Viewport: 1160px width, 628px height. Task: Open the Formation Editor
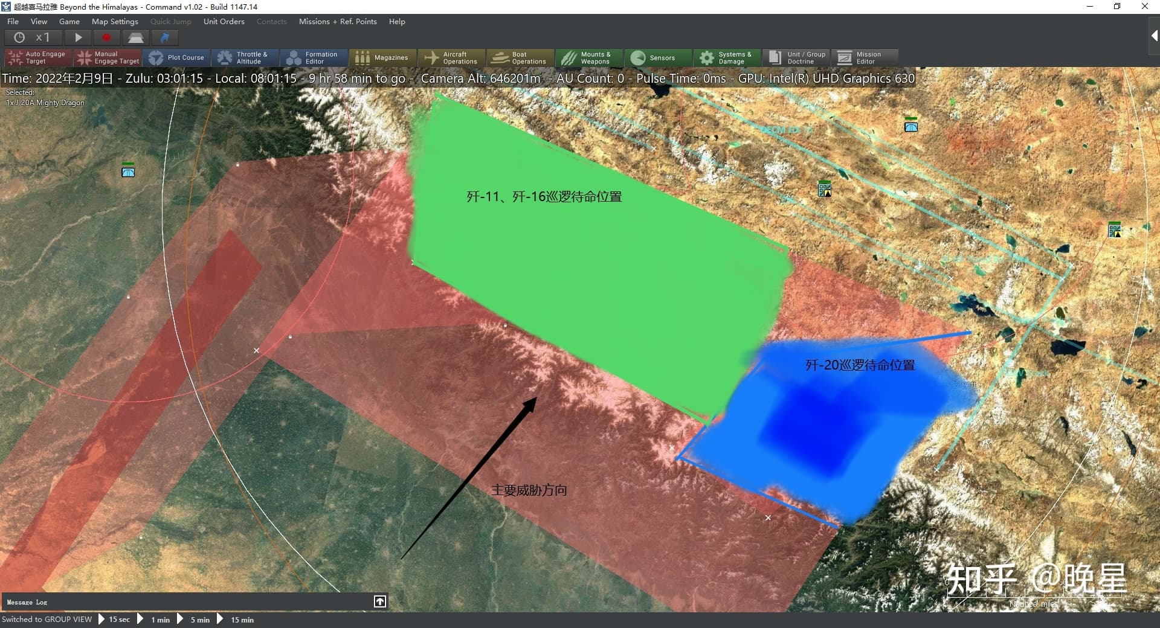click(314, 58)
